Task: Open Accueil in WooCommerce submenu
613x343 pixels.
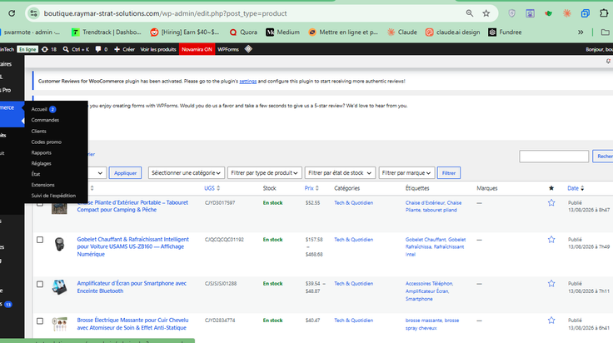Action: coord(39,109)
